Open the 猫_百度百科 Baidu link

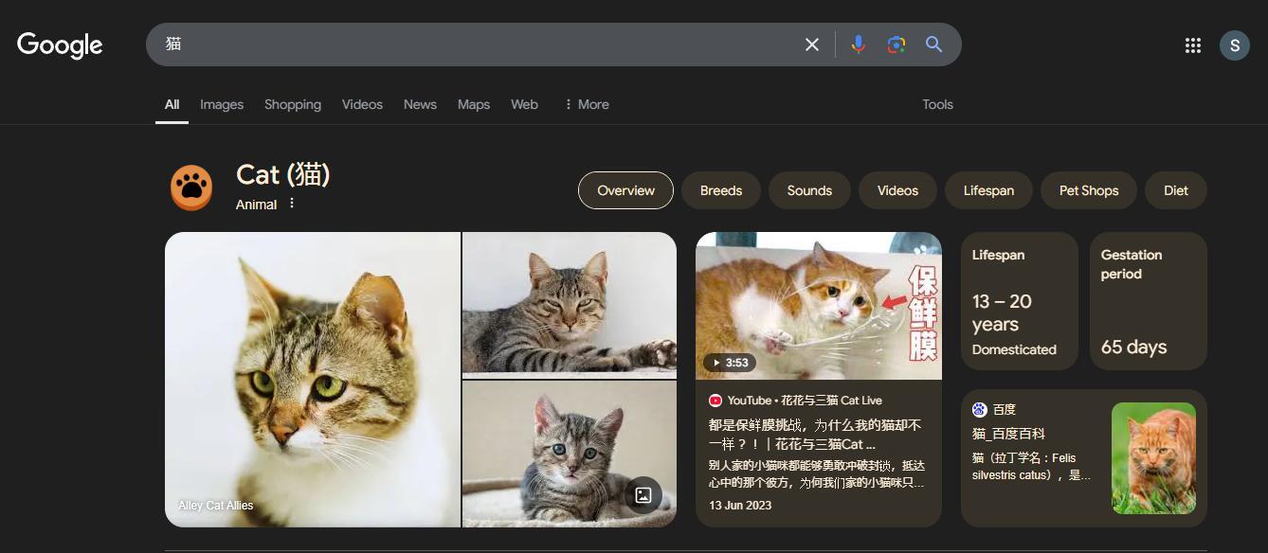[x=1008, y=434]
